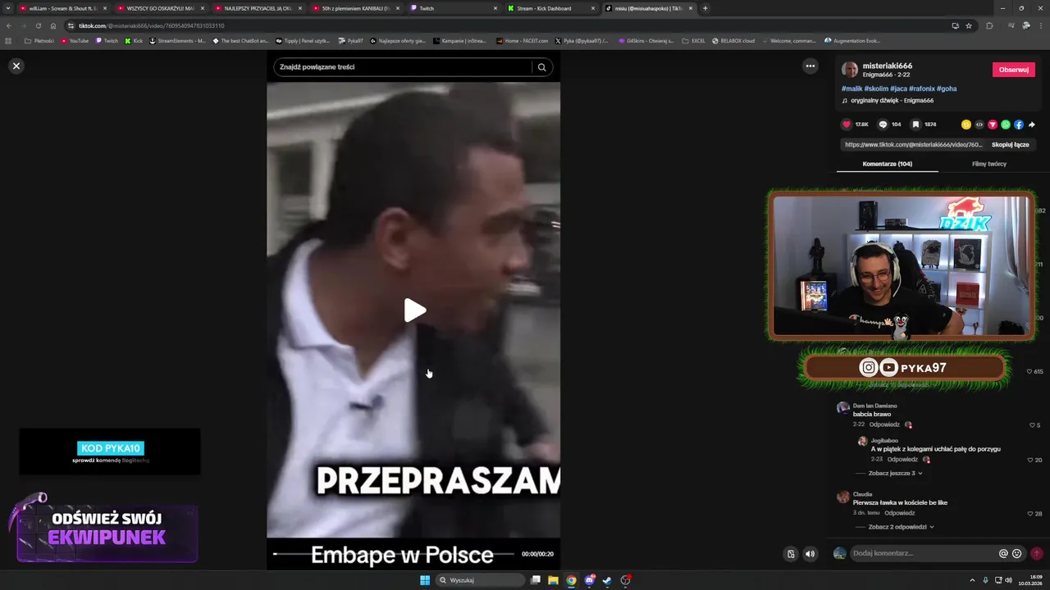
Task: Switch to 'WSZYSCY GO OSKARŻYLI' browser tab
Action: point(161,8)
